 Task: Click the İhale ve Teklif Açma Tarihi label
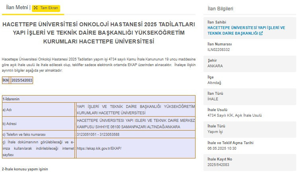pos(230,143)
